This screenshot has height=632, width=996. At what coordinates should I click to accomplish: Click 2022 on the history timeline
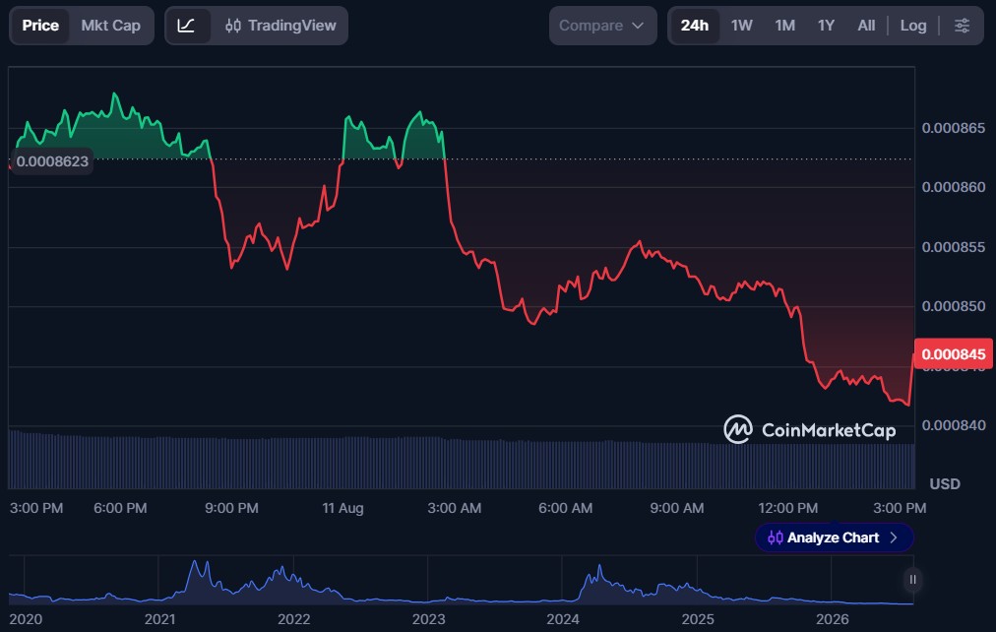tap(293, 619)
